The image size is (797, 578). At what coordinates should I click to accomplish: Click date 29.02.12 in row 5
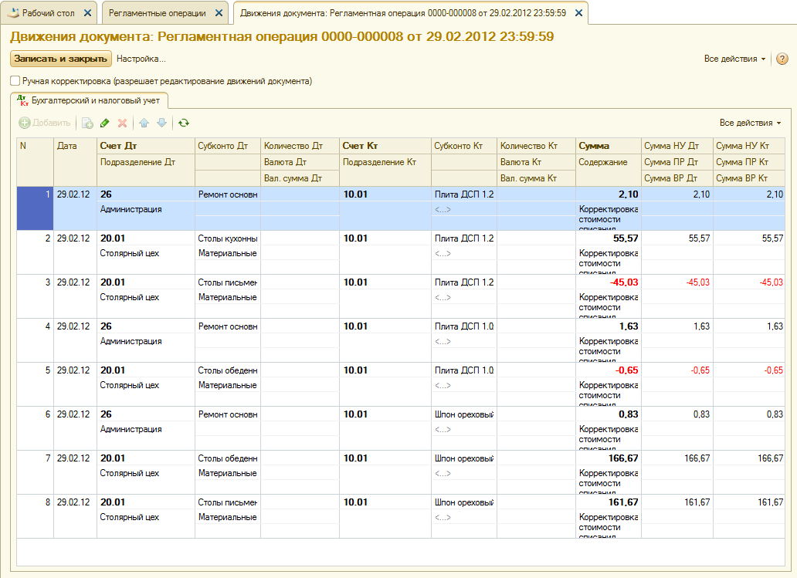tap(73, 370)
